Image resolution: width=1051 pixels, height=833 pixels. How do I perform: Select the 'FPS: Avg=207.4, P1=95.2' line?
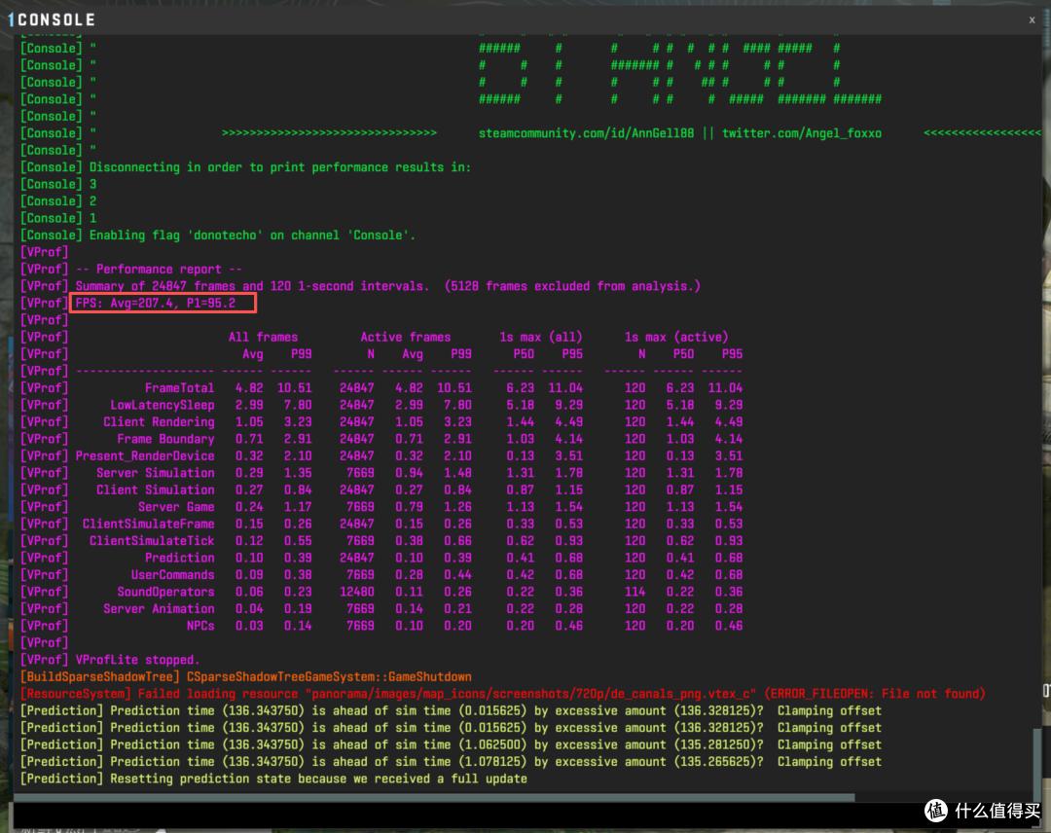pos(156,303)
